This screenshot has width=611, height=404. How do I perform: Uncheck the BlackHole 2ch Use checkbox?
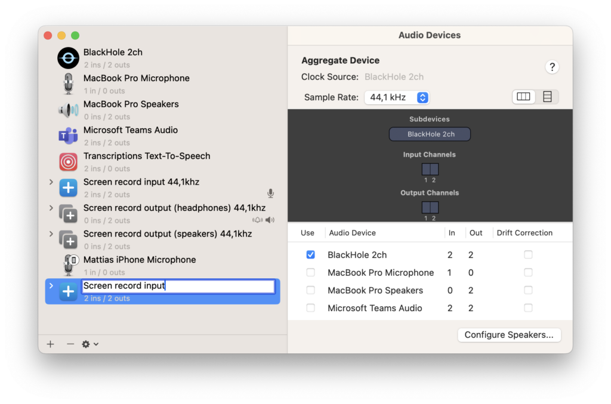(310, 254)
